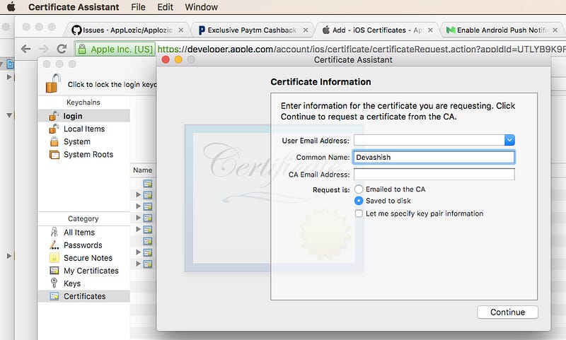Click the CA Email Address field

(434, 175)
